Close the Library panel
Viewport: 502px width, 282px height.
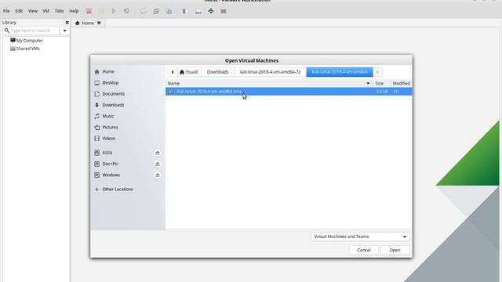[x=67, y=23]
